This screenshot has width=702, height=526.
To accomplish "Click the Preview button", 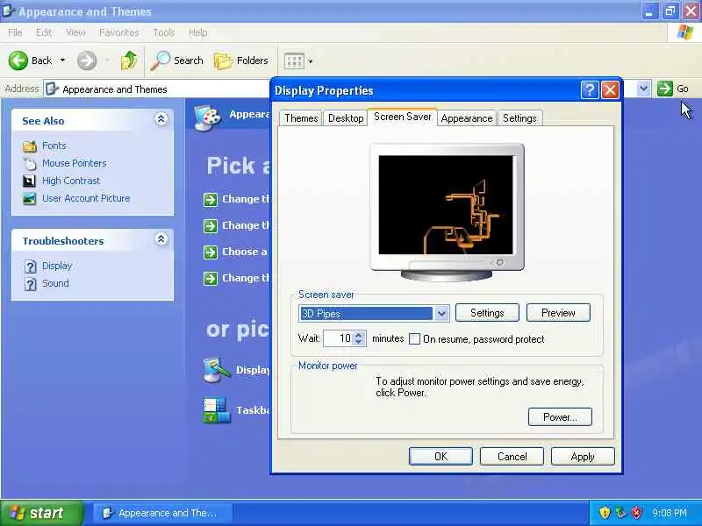I will pos(558,313).
